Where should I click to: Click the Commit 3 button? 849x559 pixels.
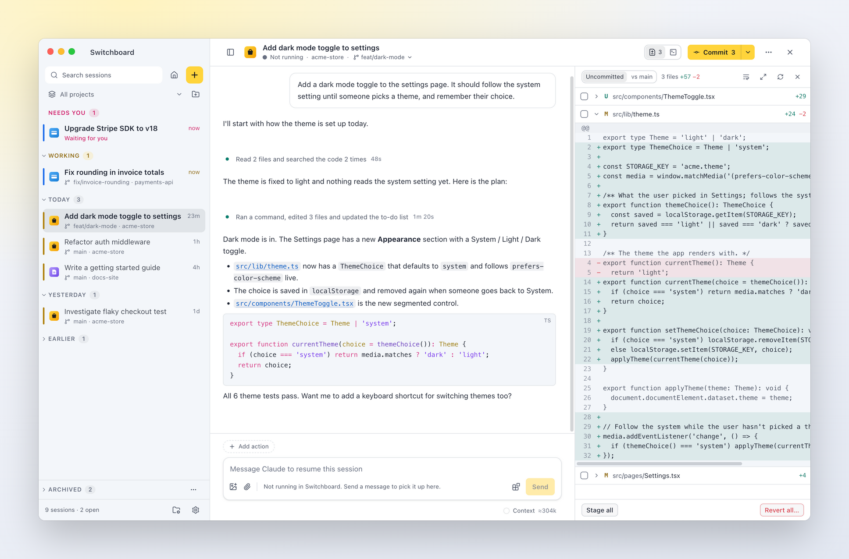(x=714, y=52)
